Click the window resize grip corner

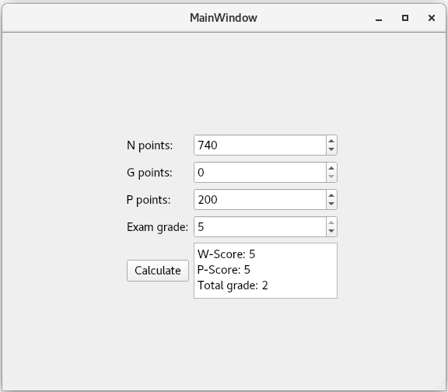point(442,386)
